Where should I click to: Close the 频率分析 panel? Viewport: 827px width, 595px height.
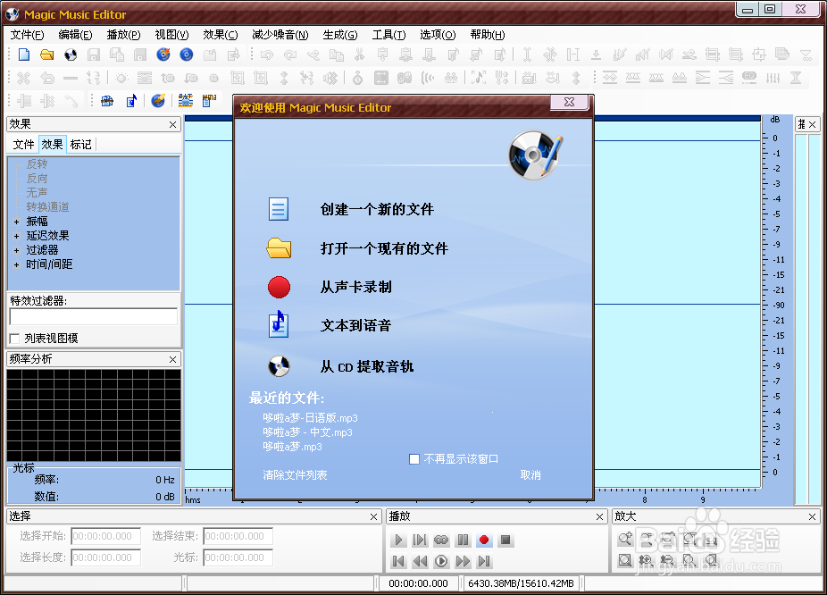pyautogui.click(x=172, y=359)
